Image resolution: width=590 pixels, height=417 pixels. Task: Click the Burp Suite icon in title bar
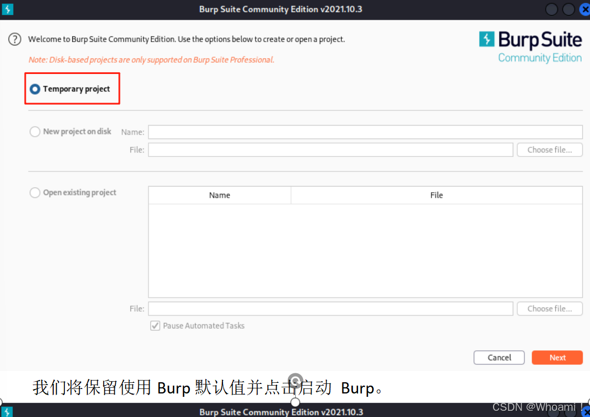coord(7,9)
